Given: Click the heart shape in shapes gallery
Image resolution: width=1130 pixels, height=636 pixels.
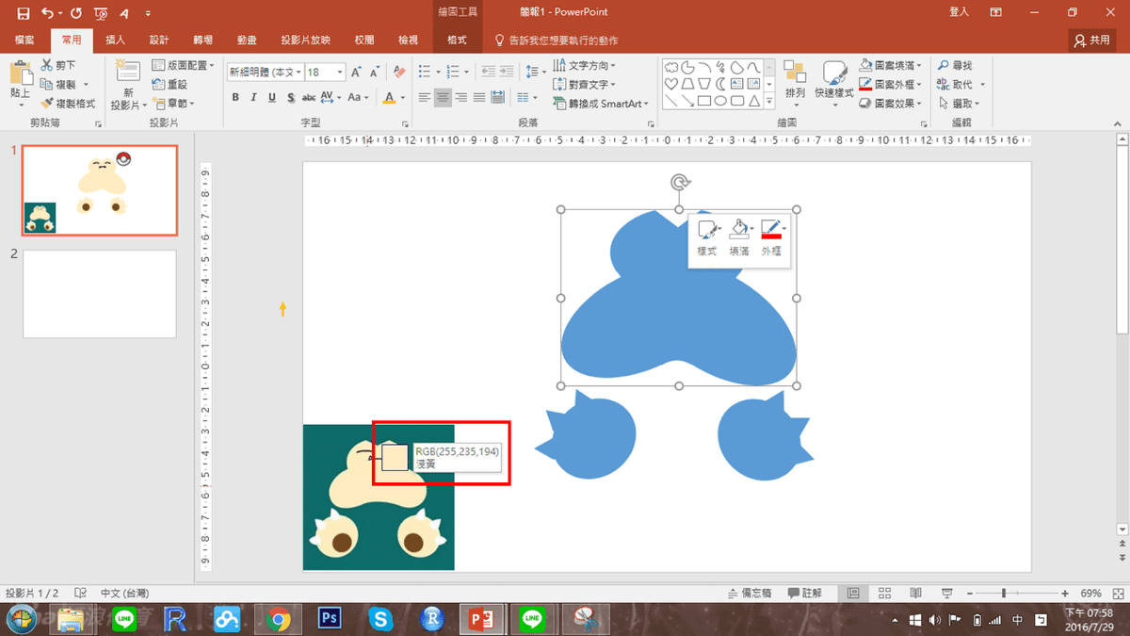Looking at the screenshot, I should pyautogui.click(x=670, y=84).
